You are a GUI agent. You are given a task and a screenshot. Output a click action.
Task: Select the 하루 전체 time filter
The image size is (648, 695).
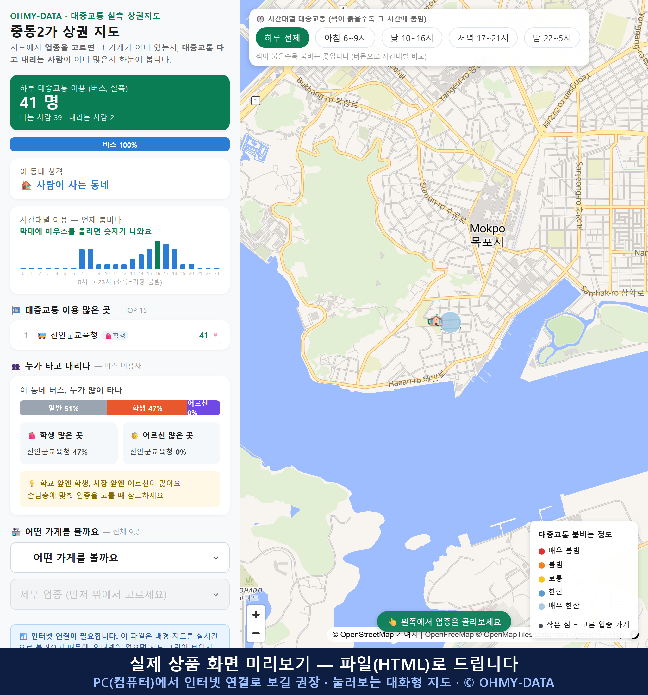[x=282, y=38]
